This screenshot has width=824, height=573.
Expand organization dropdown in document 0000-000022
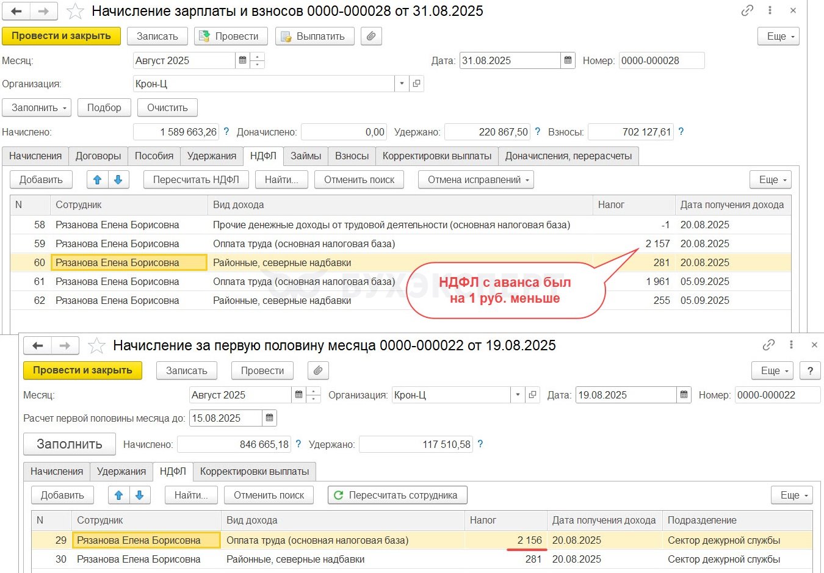[518, 395]
